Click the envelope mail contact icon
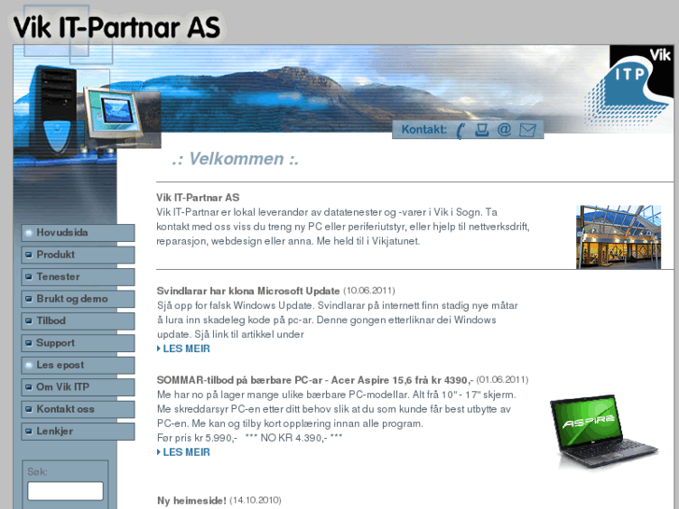This screenshot has width=679, height=509. click(528, 130)
